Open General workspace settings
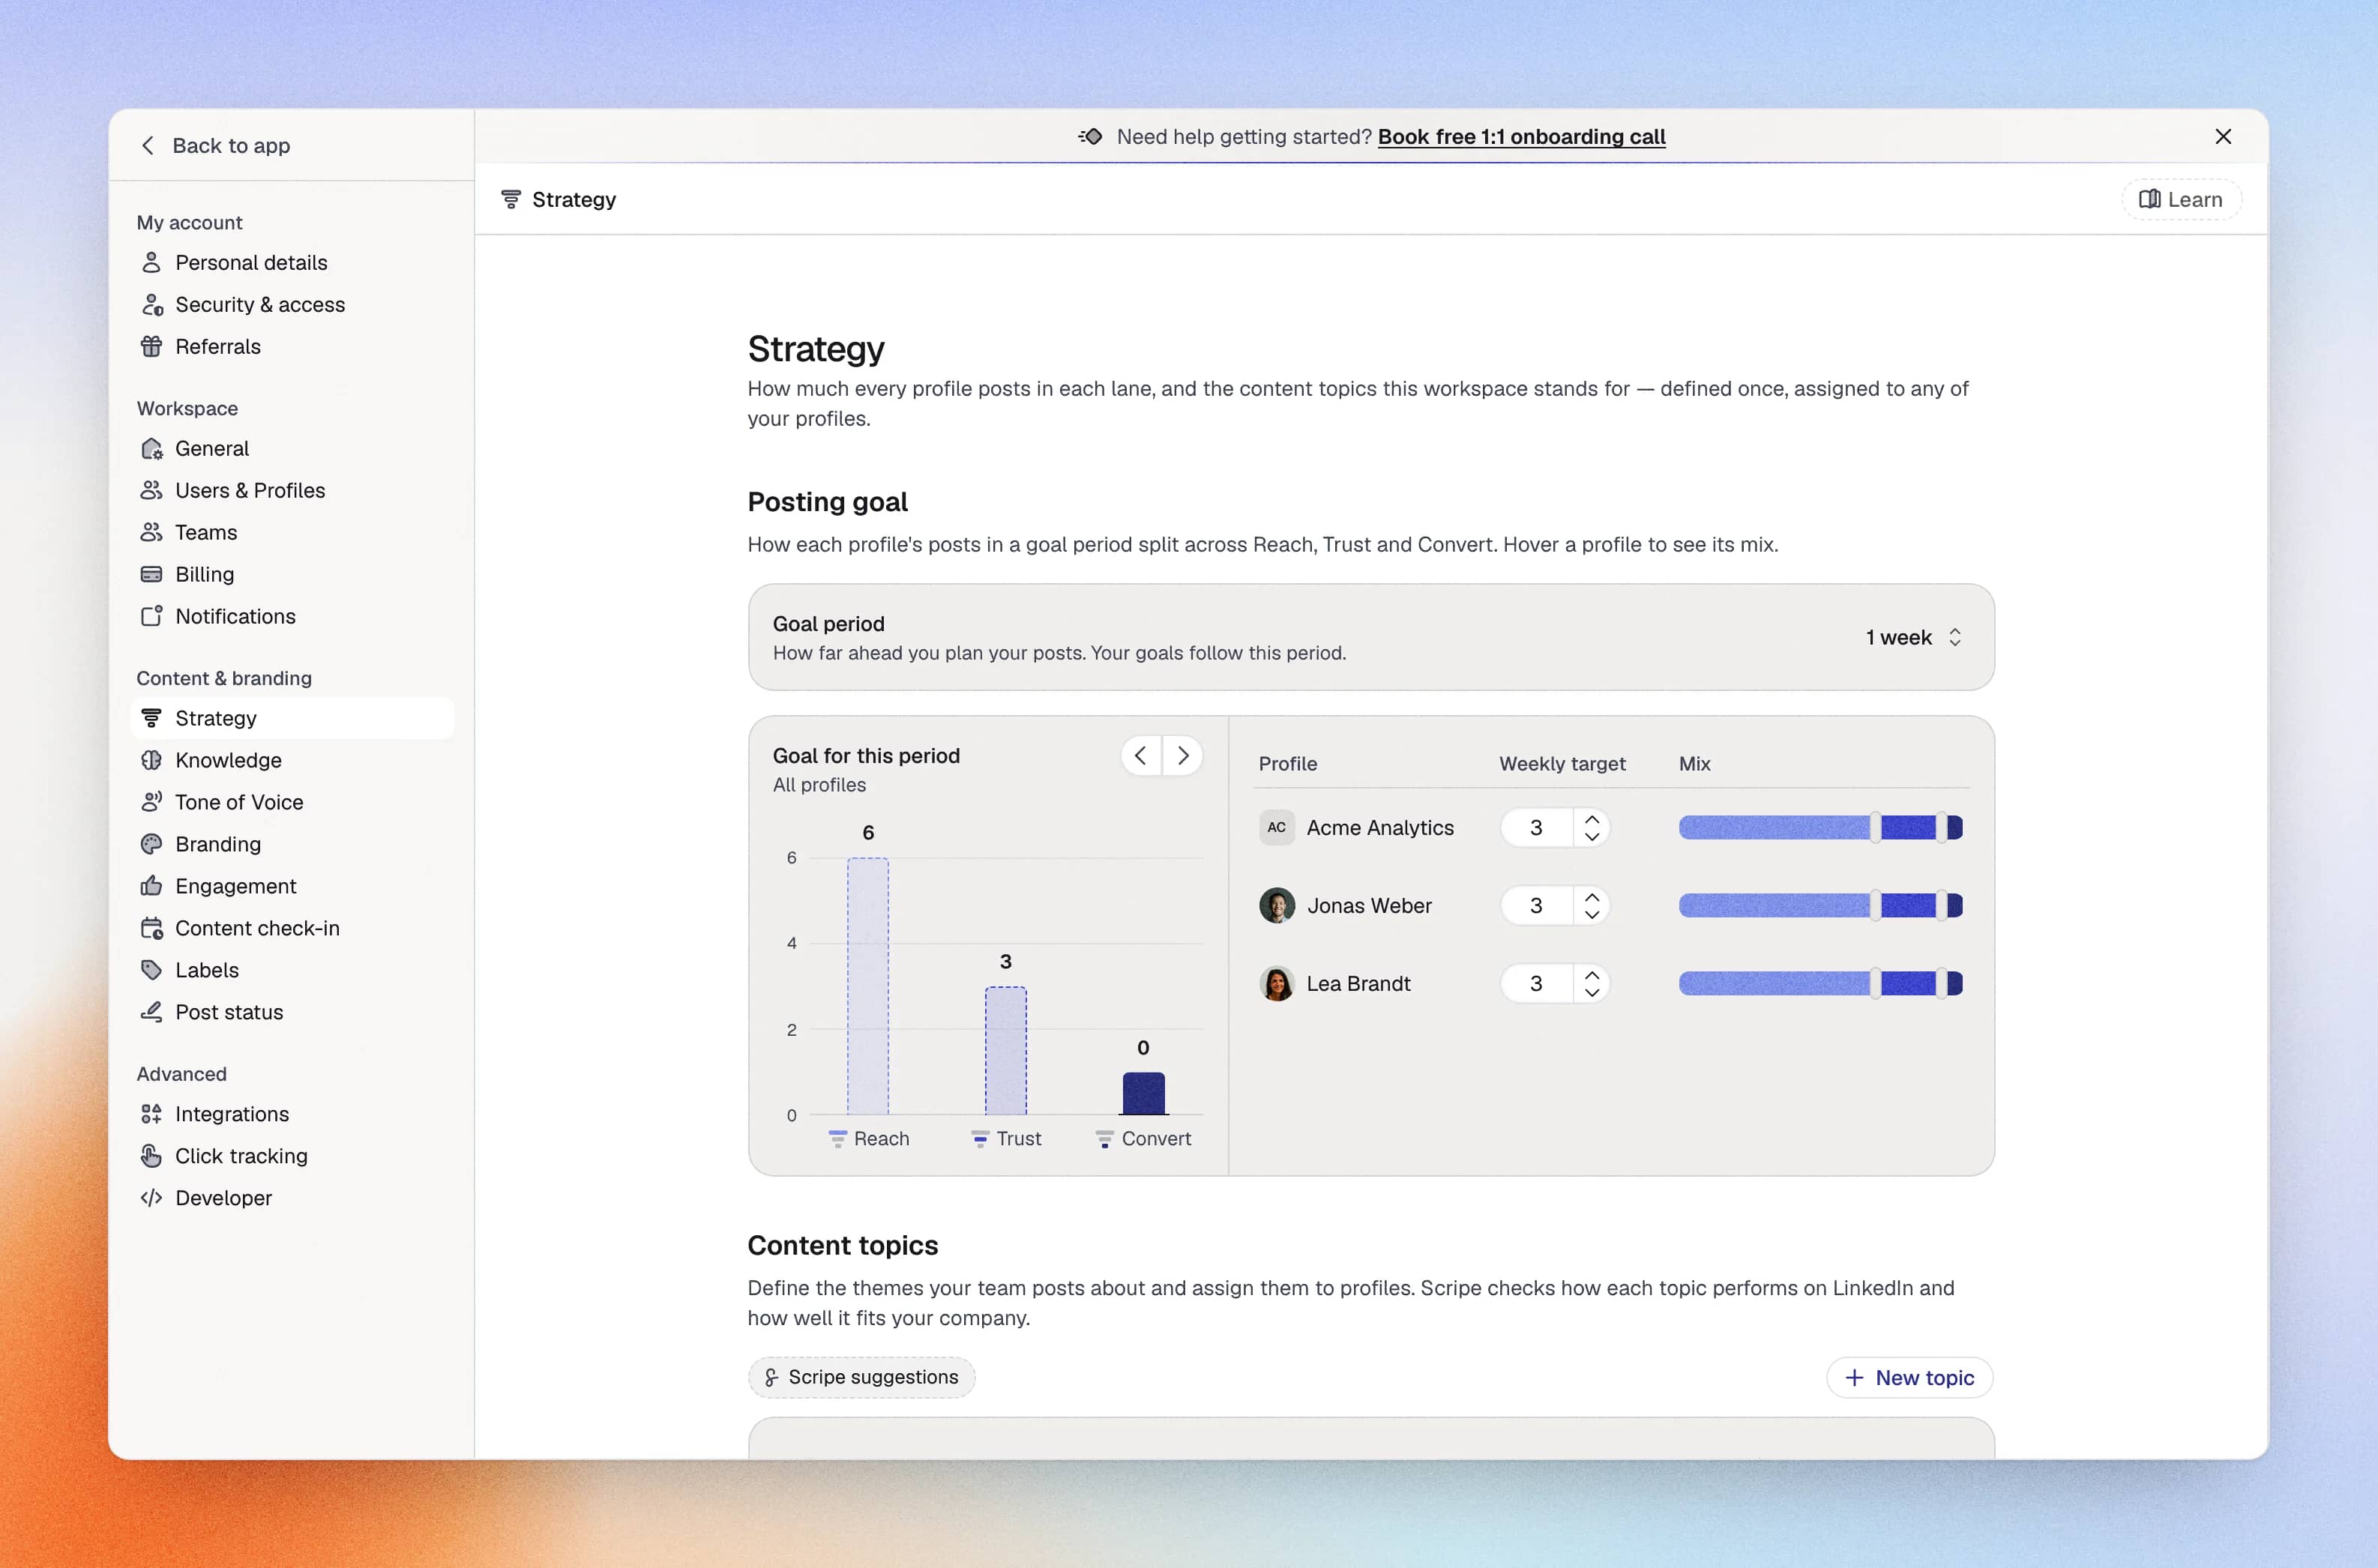 (292, 448)
